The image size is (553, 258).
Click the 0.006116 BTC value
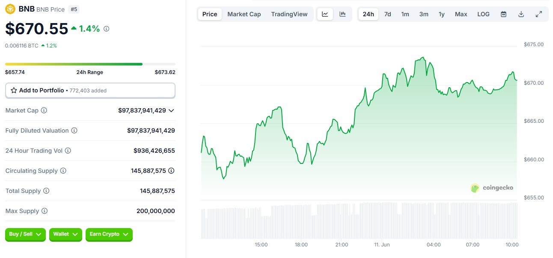22,46
